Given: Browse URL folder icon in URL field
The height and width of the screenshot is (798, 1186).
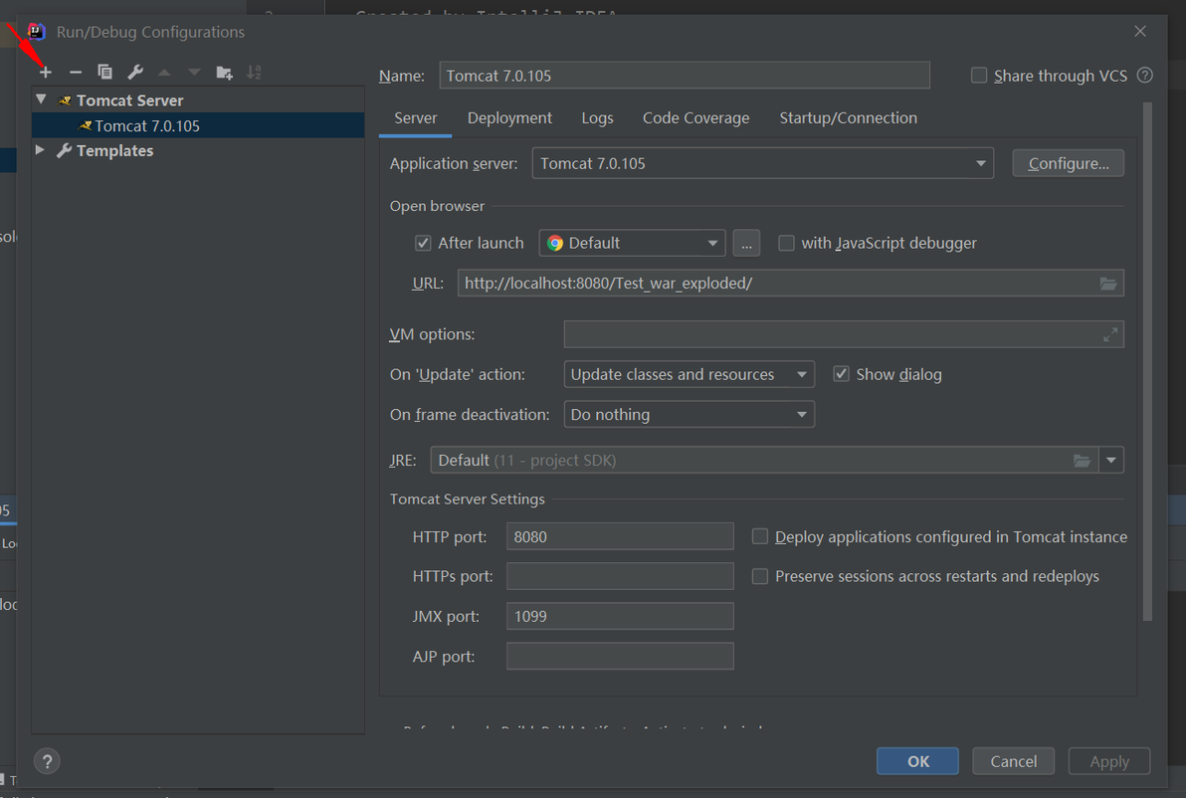Looking at the screenshot, I should coord(1108,284).
